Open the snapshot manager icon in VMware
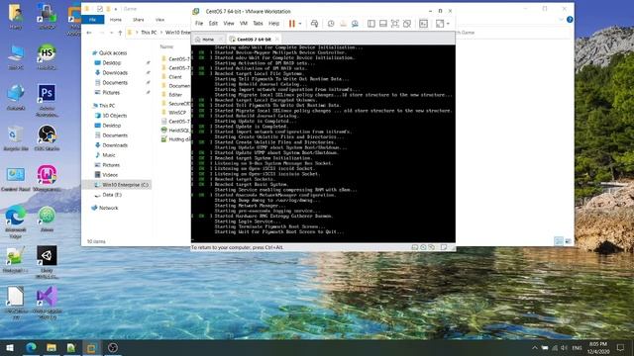The width and height of the screenshot is (634, 356). [355, 24]
